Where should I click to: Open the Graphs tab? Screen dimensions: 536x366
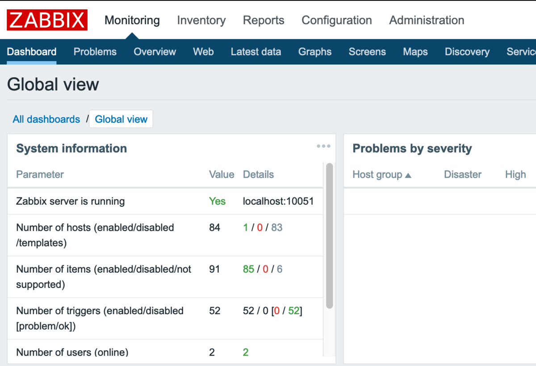pos(315,52)
